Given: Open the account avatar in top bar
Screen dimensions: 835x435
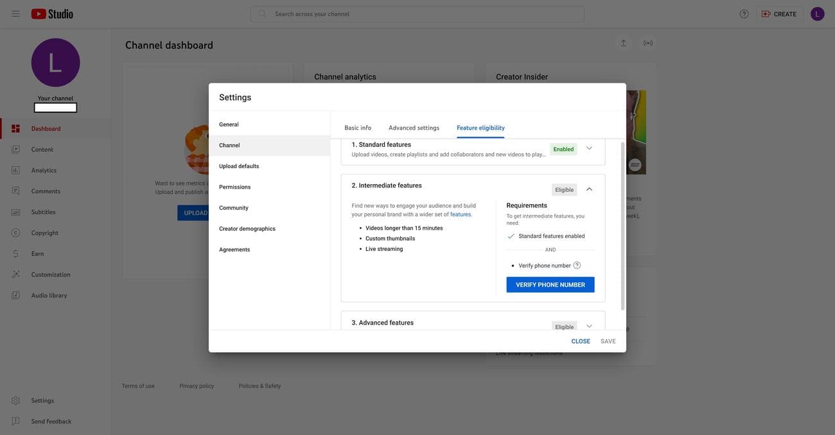Looking at the screenshot, I should tap(817, 13).
